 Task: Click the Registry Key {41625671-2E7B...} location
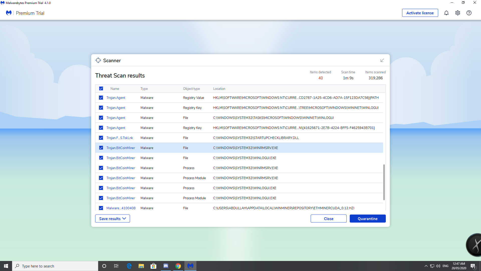coord(294,128)
